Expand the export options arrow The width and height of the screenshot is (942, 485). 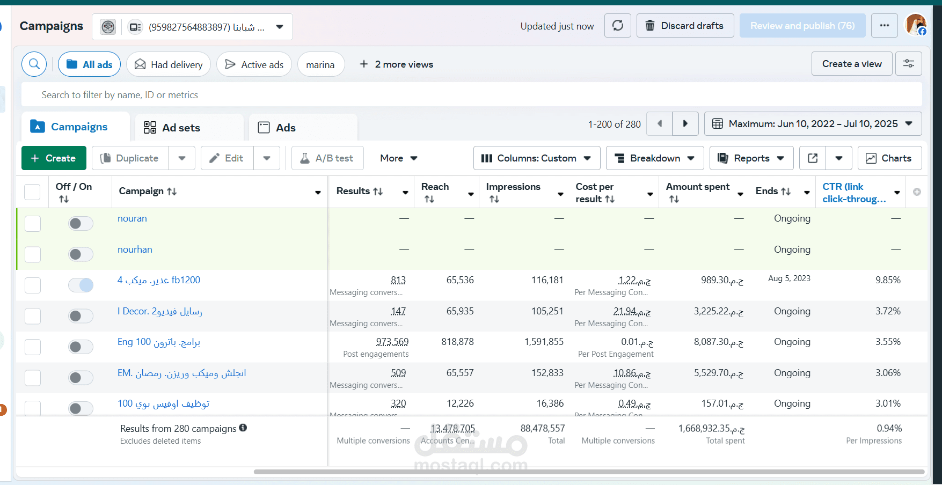839,158
